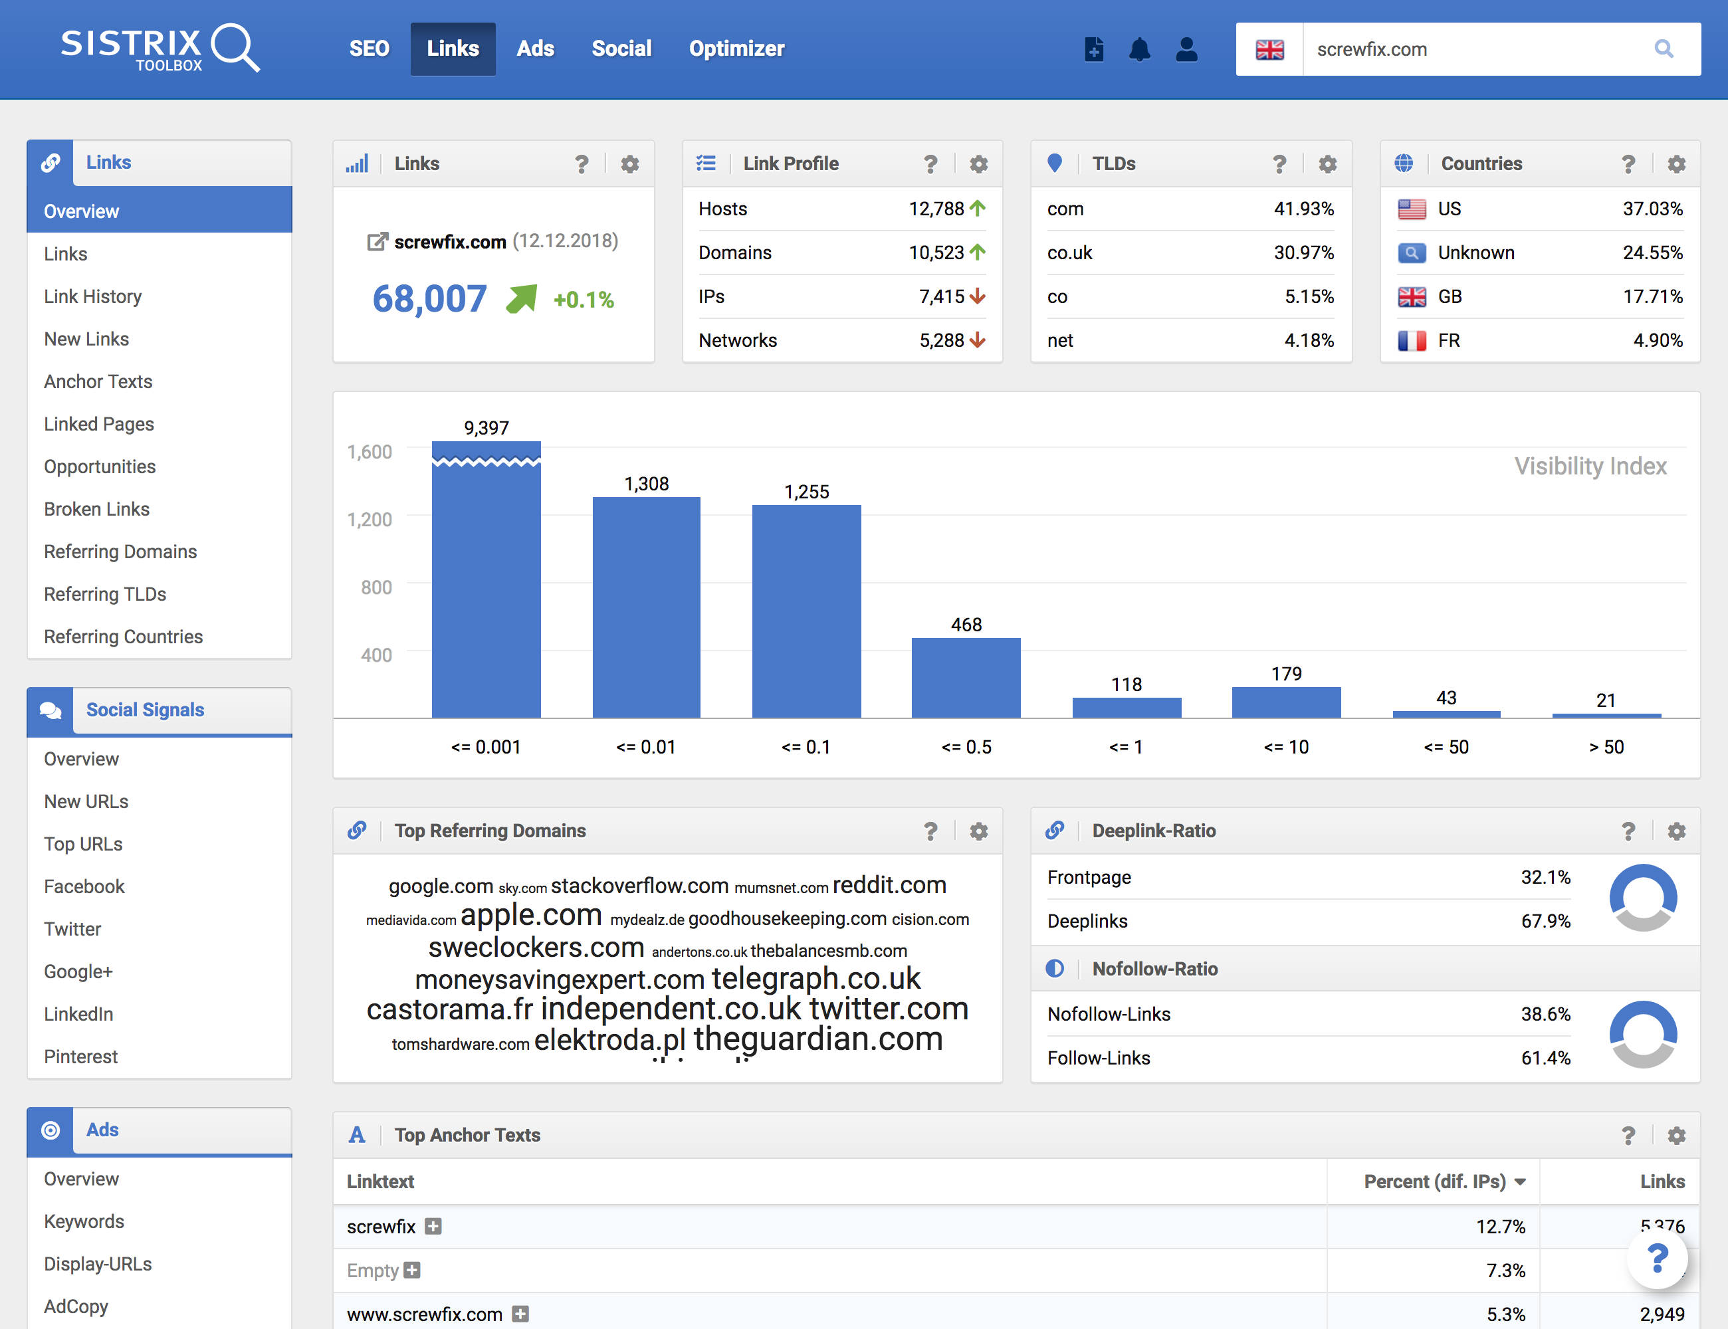Screen dimensions: 1728x1329
Task: Open settings gear of Link Profile box
Action: coord(979,163)
